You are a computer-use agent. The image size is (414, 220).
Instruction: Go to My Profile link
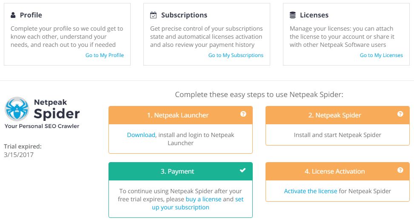coord(105,55)
